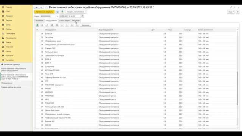Click Вид оборудования column header
The height and width of the screenshot is (136, 242).
coord(106,30)
